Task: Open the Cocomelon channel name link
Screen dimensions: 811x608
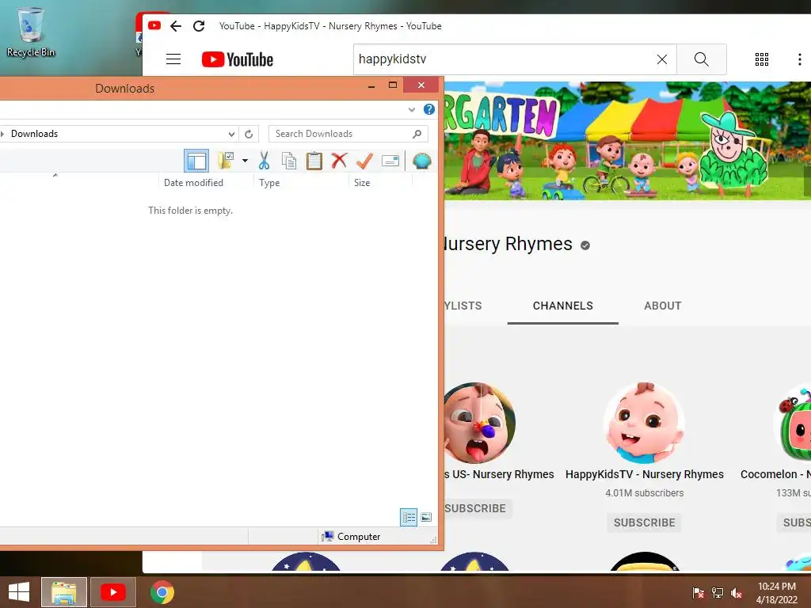Action: (x=775, y=474)
